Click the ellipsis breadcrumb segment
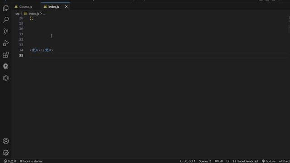The height and width of the screenshot is (163, 290). pyautogui.click(x=44, y=14)
